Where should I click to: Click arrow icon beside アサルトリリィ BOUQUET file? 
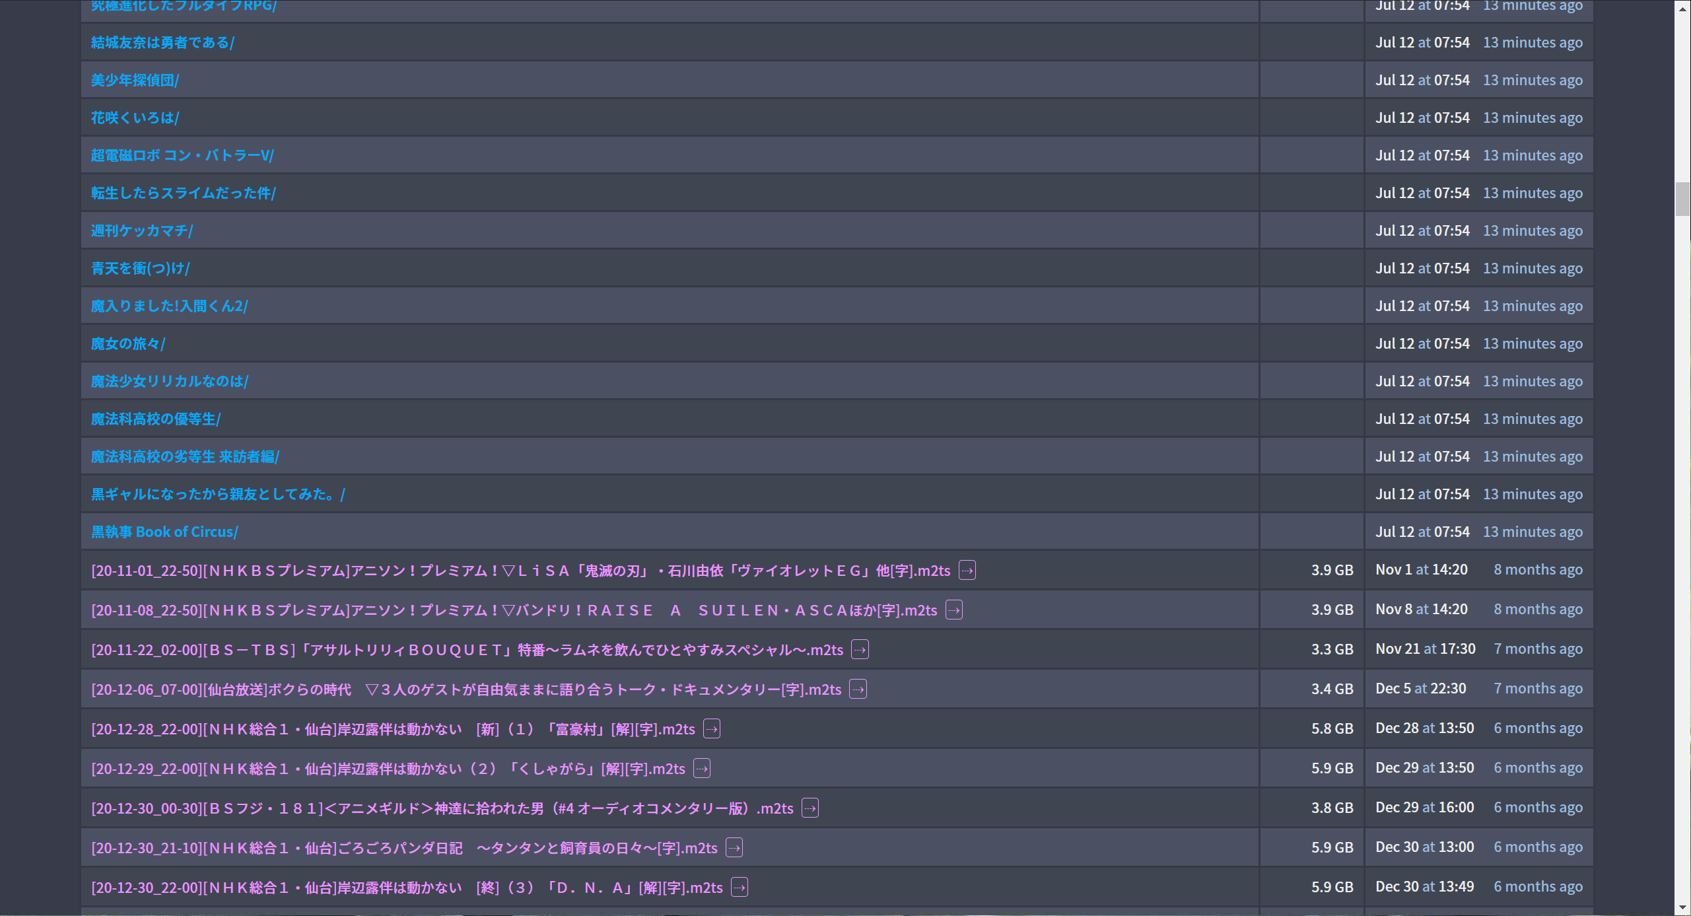pos(860,649)
